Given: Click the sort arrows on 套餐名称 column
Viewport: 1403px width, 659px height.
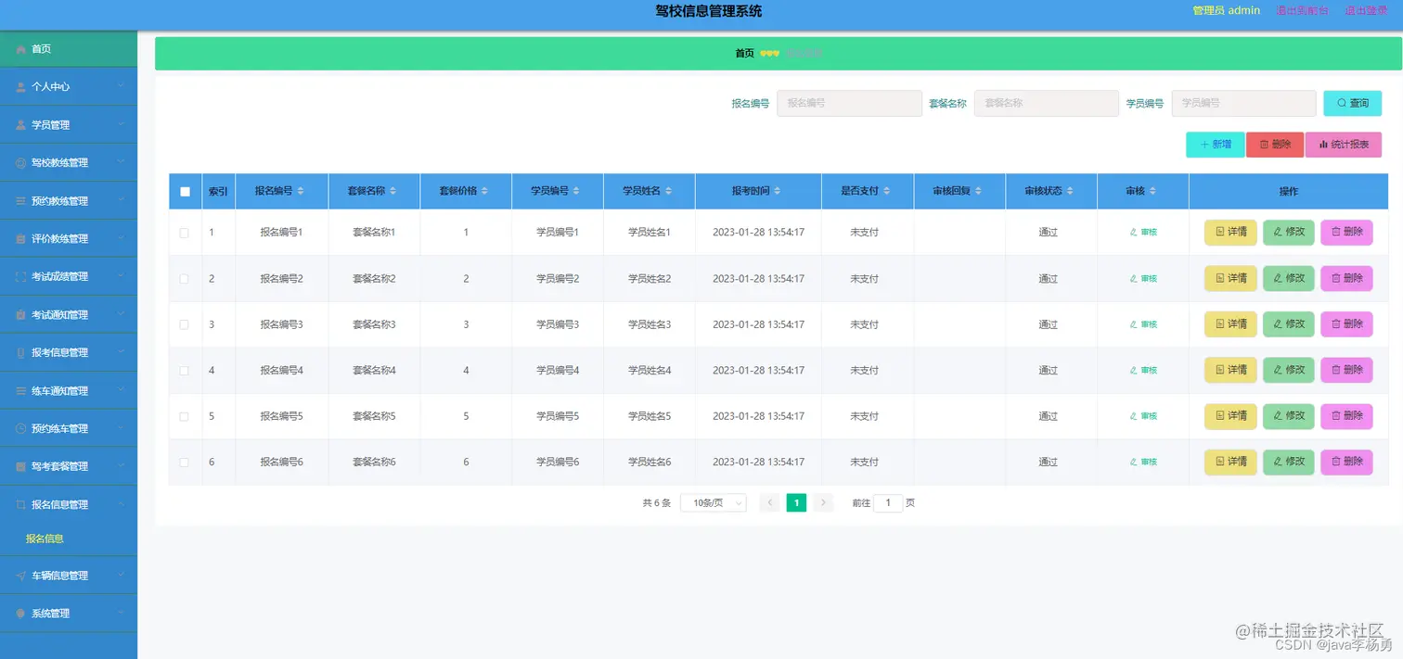Looking at the screenshot, I should [x=393, y=191].
